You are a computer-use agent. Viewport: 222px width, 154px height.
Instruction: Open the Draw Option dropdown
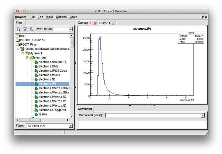pos(70,29)
